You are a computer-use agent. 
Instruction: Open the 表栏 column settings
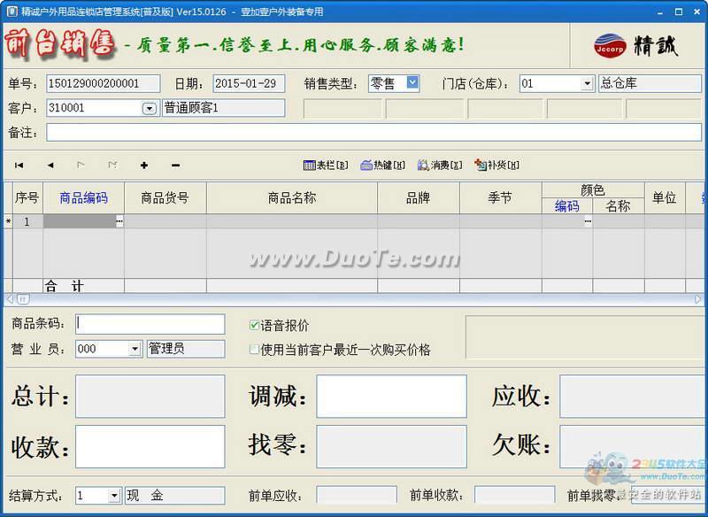[x=326, y=165]
